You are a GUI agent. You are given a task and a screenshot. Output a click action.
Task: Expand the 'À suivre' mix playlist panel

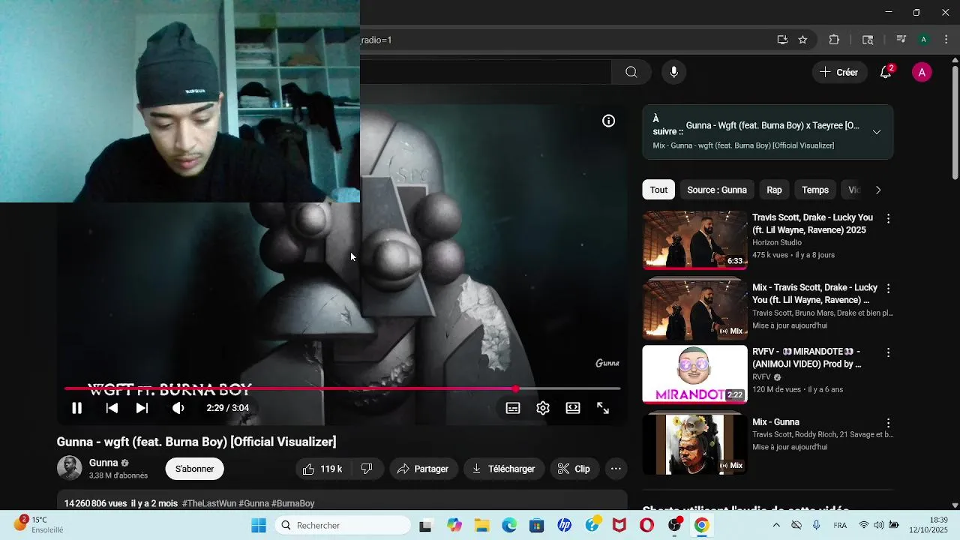pyautogui.click(x=877, y=132)
